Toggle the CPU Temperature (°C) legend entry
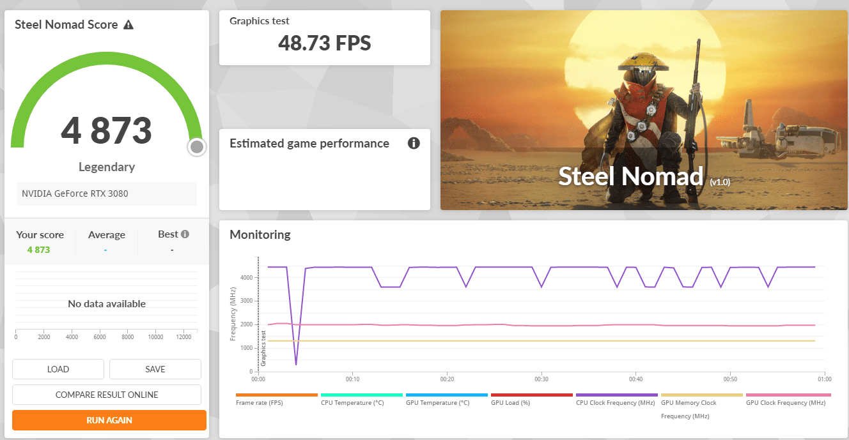Screen dimensions: 849x440 [x=361, y=399]
